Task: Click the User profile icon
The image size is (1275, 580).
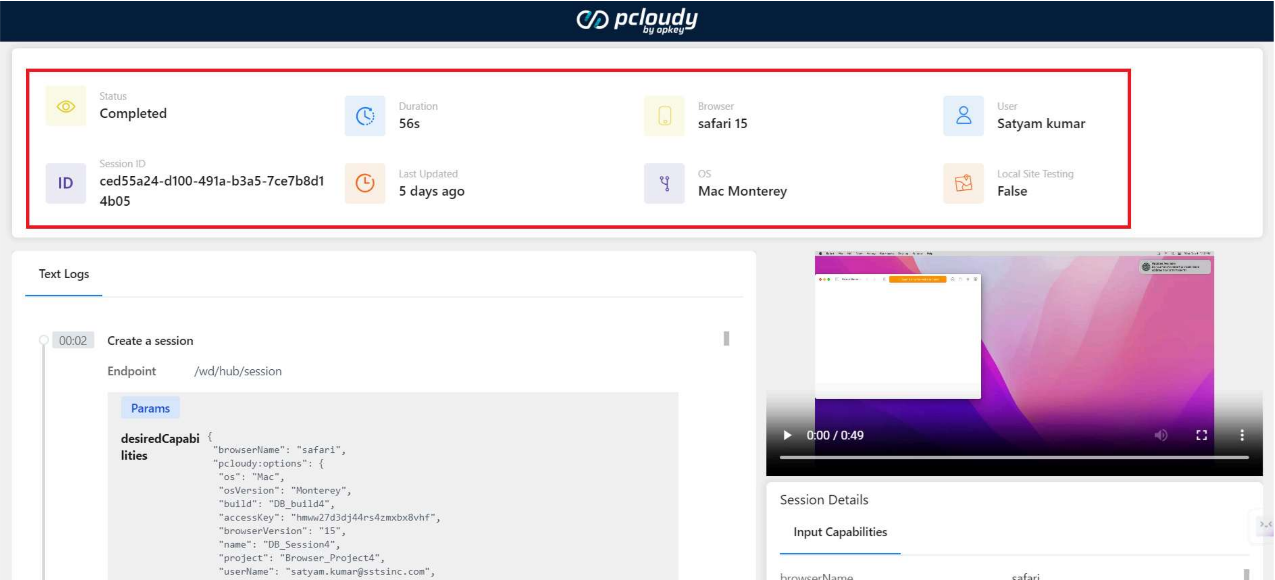Action: 963,116
